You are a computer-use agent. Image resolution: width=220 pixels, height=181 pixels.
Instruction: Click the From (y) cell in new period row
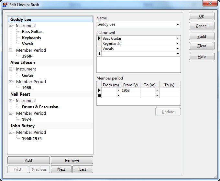(130, 96)
